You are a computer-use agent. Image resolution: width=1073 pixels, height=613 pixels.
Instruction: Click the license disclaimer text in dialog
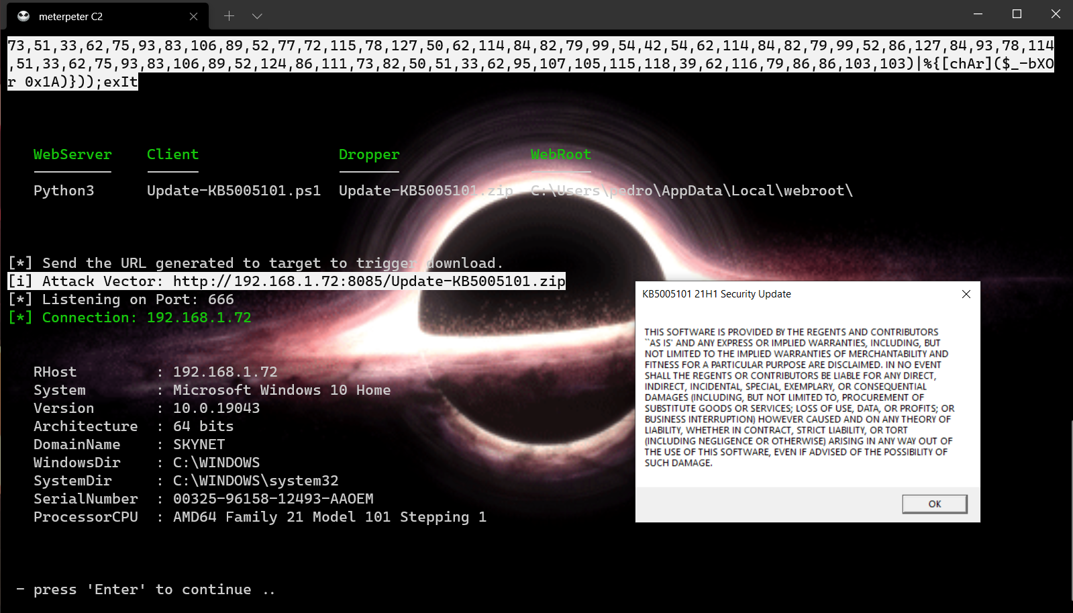pos(799,397)
